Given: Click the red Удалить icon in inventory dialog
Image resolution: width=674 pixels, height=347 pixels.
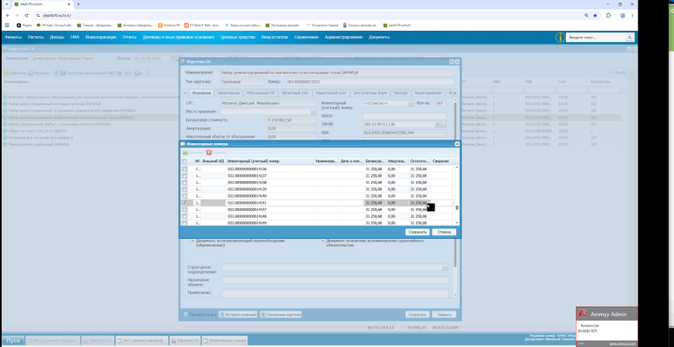Looking at the screenshot, I should [209, 152].
